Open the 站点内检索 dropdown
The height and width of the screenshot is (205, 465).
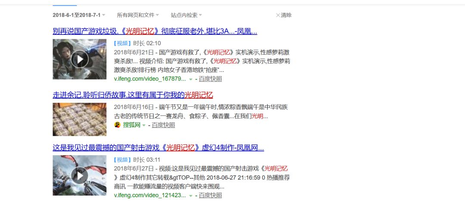pyautogui.click(x=186, y=15)
